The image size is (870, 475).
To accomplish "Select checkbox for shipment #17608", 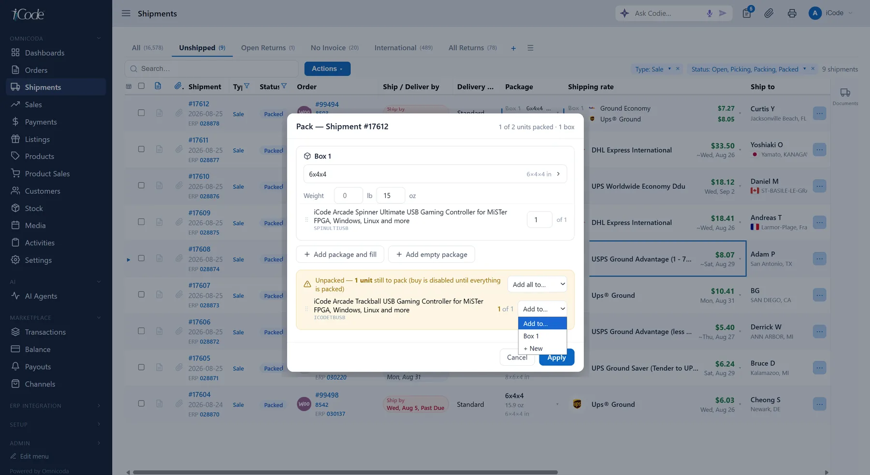I will [x=141, y=258].
